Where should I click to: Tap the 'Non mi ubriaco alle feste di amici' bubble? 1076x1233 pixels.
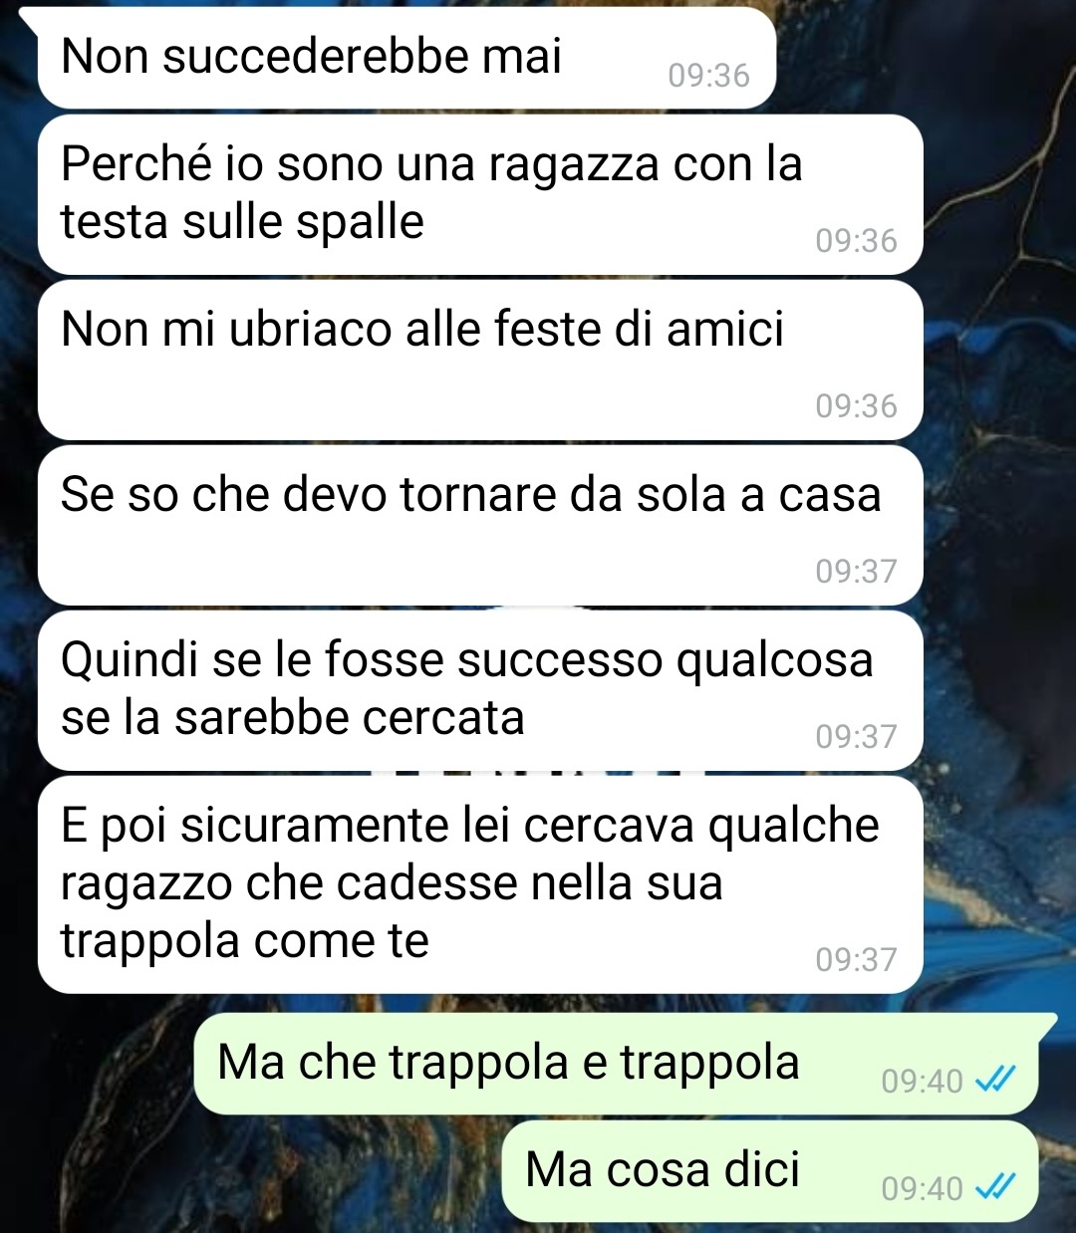point(480,361)
